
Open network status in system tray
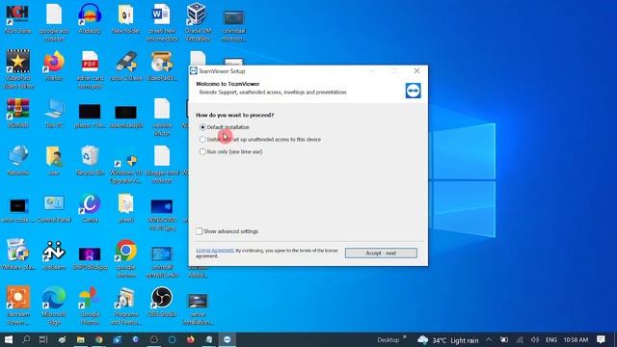pyautogui.click(x=520, y=340)
